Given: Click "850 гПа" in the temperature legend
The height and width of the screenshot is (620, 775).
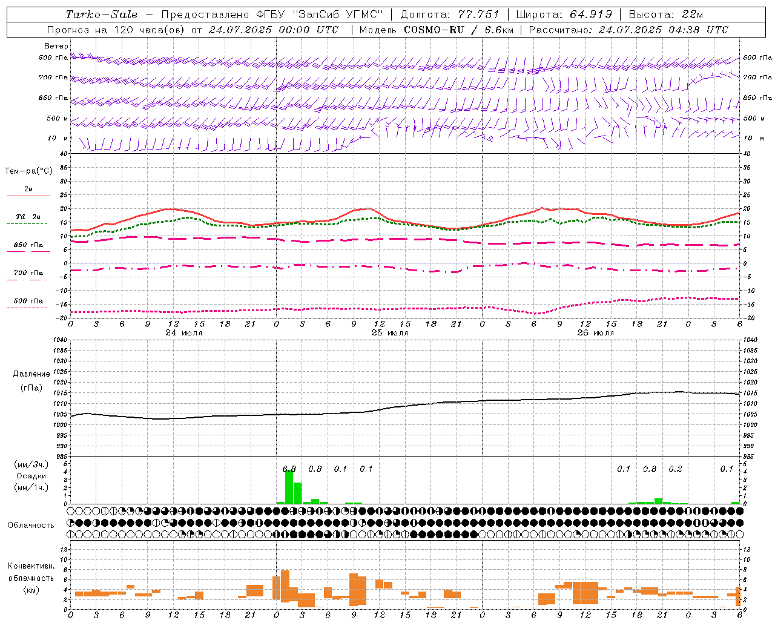Looking at the screenshot, I should pyautogui.click(x=28, y=245).
